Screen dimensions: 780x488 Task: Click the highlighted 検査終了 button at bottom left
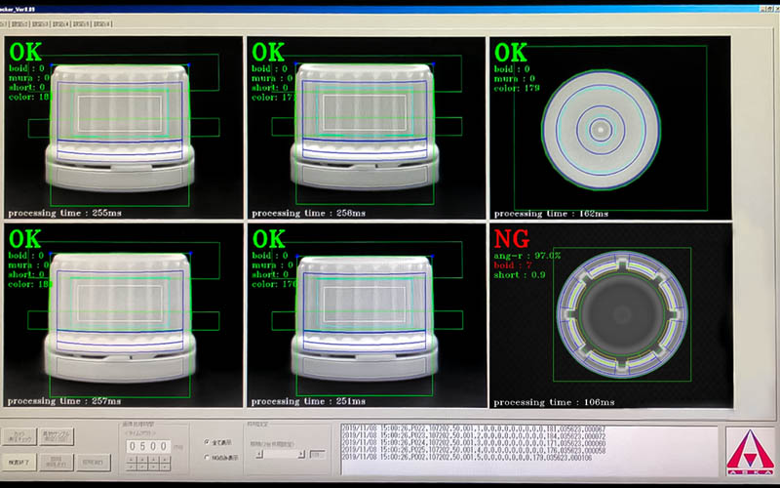tap(20, 462)
